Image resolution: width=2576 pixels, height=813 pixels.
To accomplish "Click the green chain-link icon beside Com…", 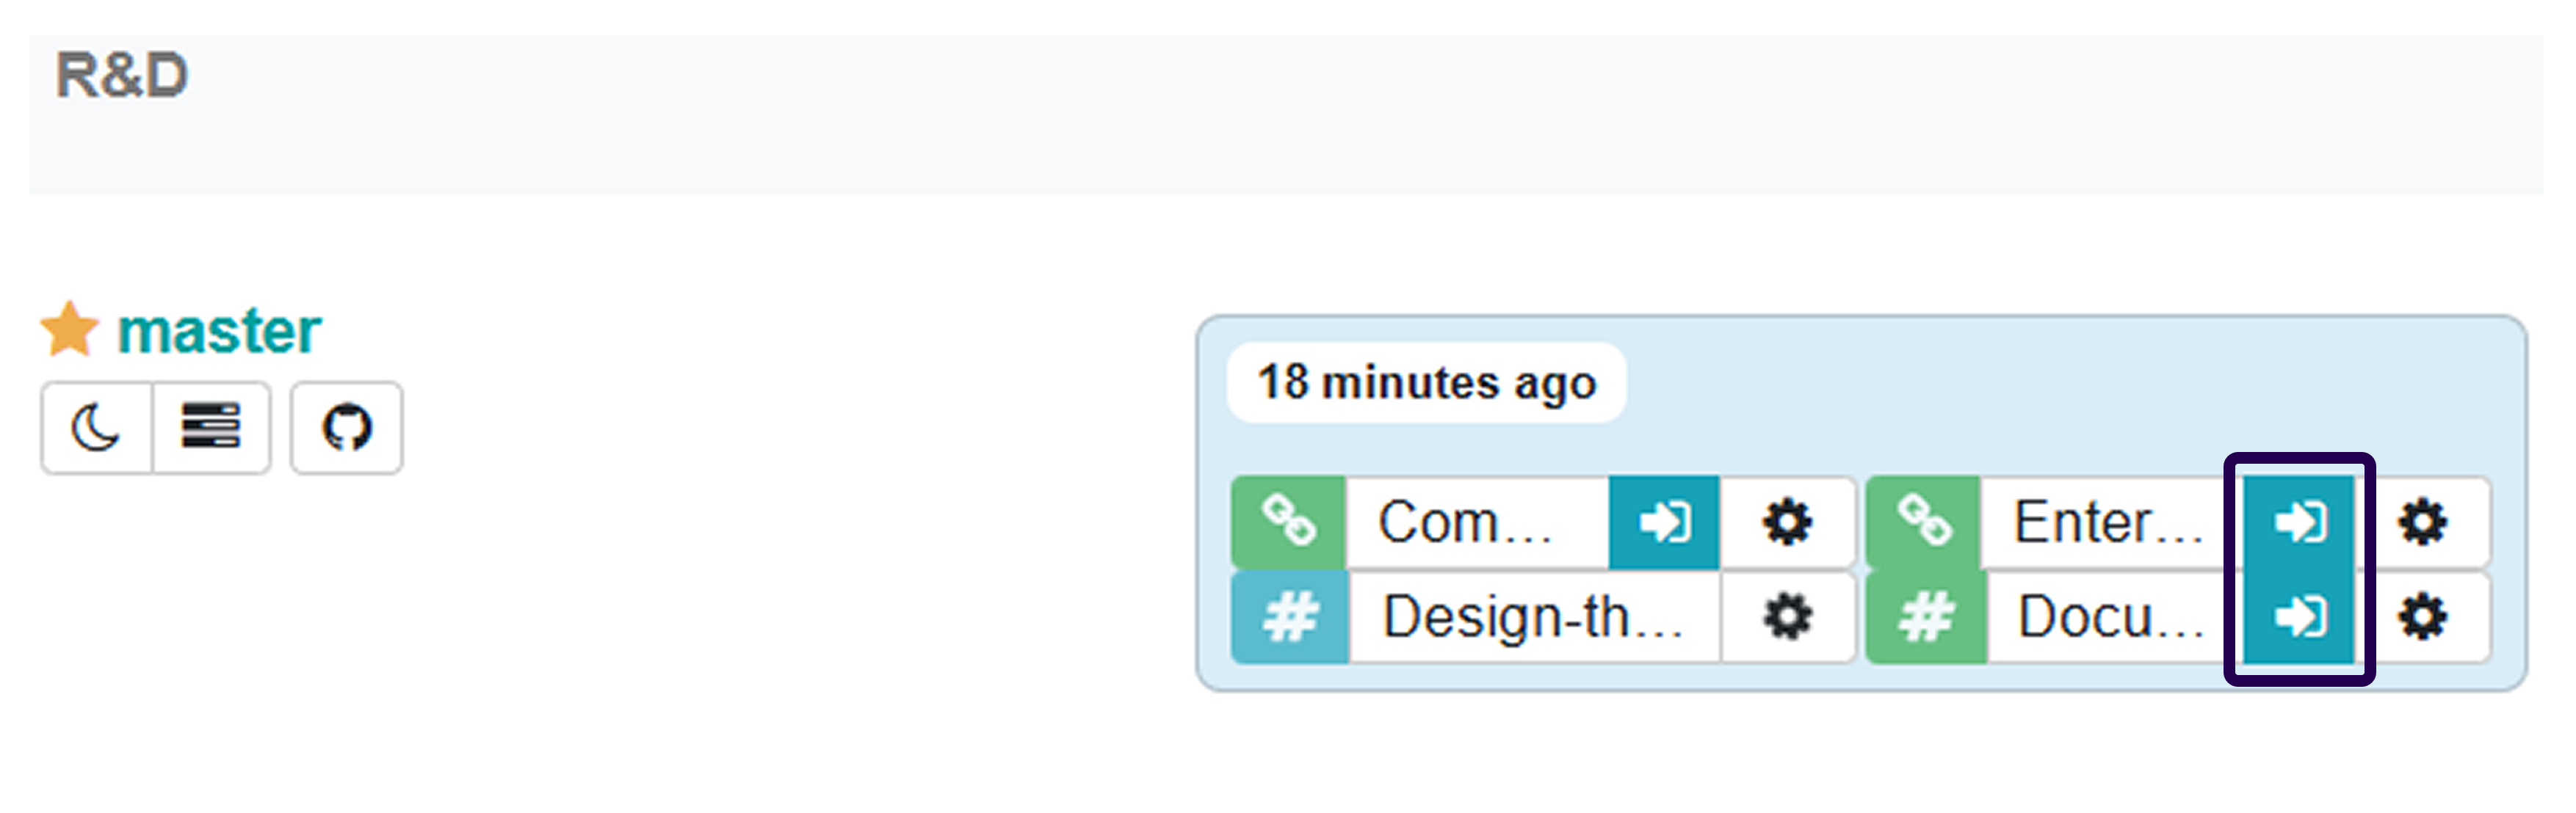I will tap(1288, 522).
